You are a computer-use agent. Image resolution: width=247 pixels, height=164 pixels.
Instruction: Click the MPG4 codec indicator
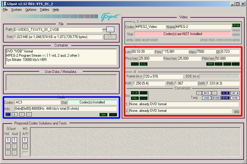point(236,30)
